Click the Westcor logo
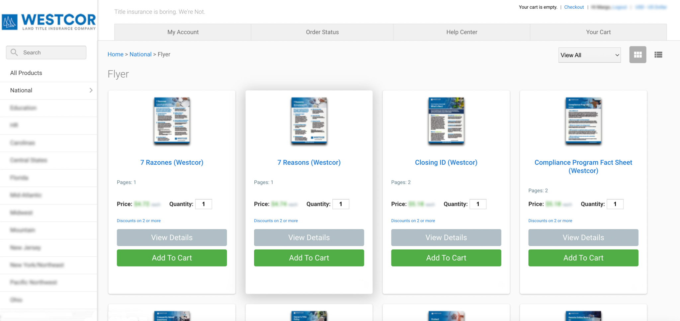Image resolution: width=680 pixels, height=321 pixels. (x=49, y=22)
